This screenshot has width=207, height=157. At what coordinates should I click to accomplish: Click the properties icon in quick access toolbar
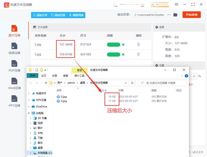pyautogui.click(x=37, y=70)
